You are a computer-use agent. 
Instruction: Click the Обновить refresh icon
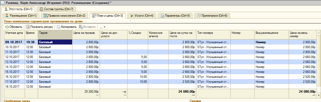(7, 27)
